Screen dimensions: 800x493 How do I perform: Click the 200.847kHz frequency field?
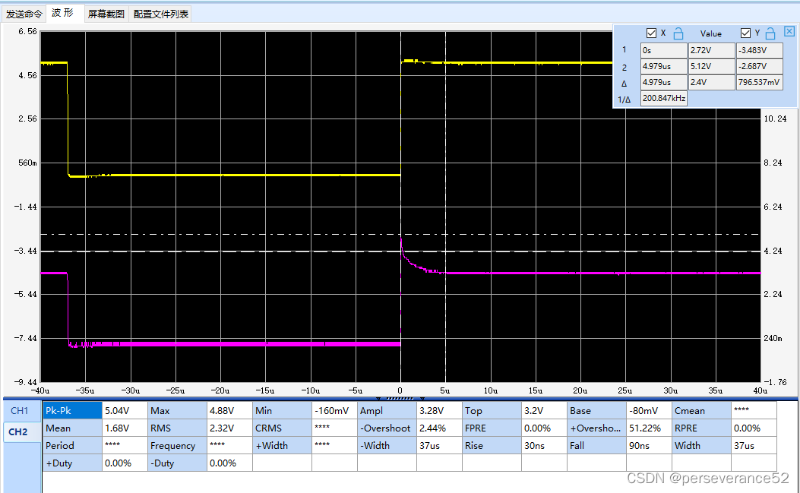pyautogui.click(x=664, y=98)
